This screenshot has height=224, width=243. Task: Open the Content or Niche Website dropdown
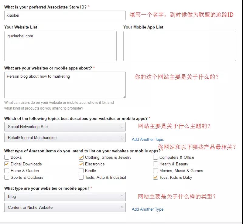click(65, 207)
